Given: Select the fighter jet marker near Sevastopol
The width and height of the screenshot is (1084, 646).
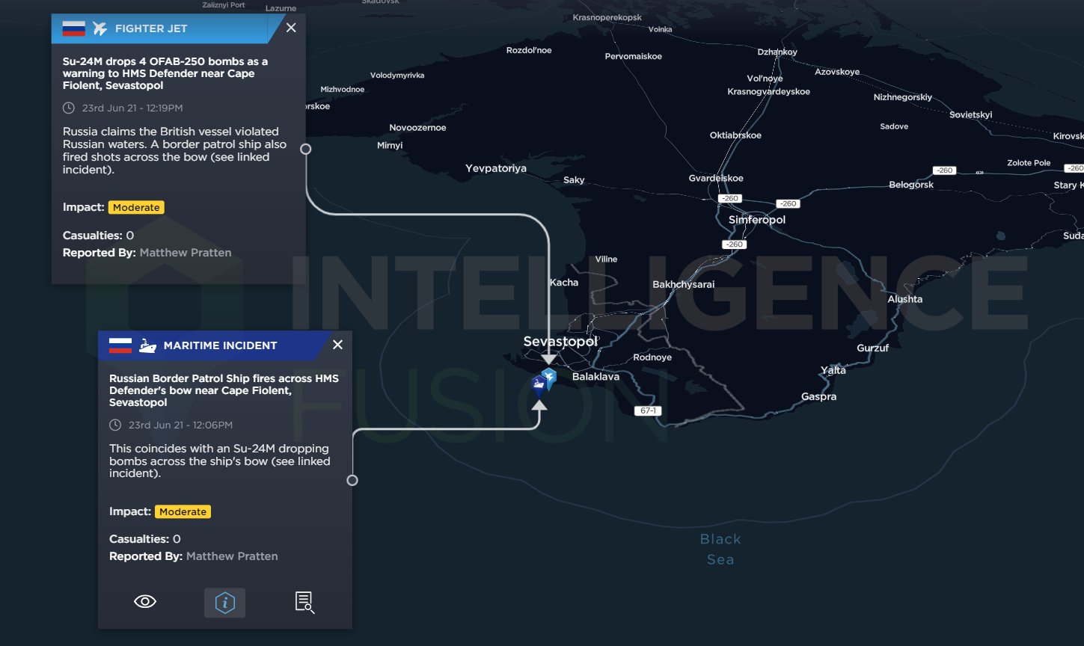Looking at the screenshot, I should tap(549, 378).
